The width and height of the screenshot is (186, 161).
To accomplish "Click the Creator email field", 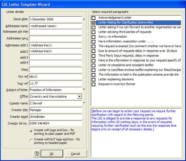I will click(x=56, y=116).
